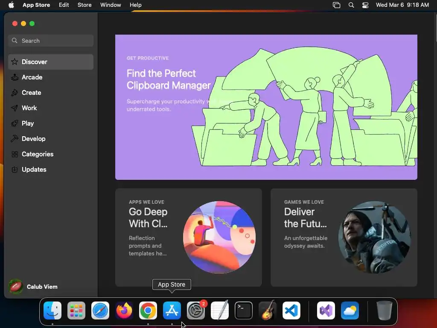Open the App Store menu
The image size is (437, 328).
click(36, 5)
